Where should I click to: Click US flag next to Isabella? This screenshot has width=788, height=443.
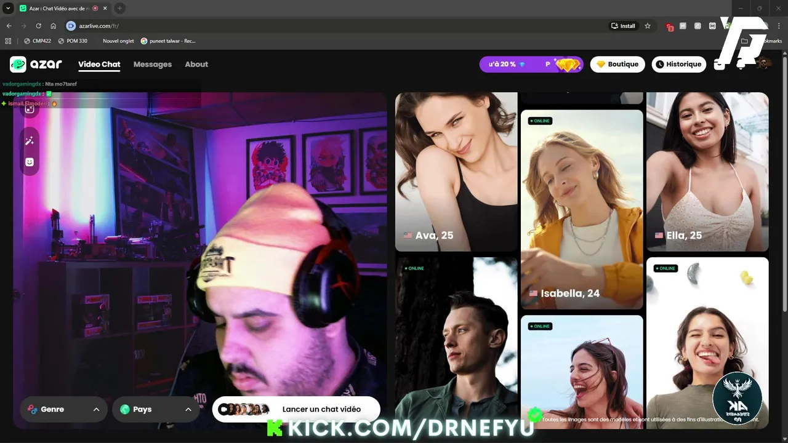coord(533,293)
